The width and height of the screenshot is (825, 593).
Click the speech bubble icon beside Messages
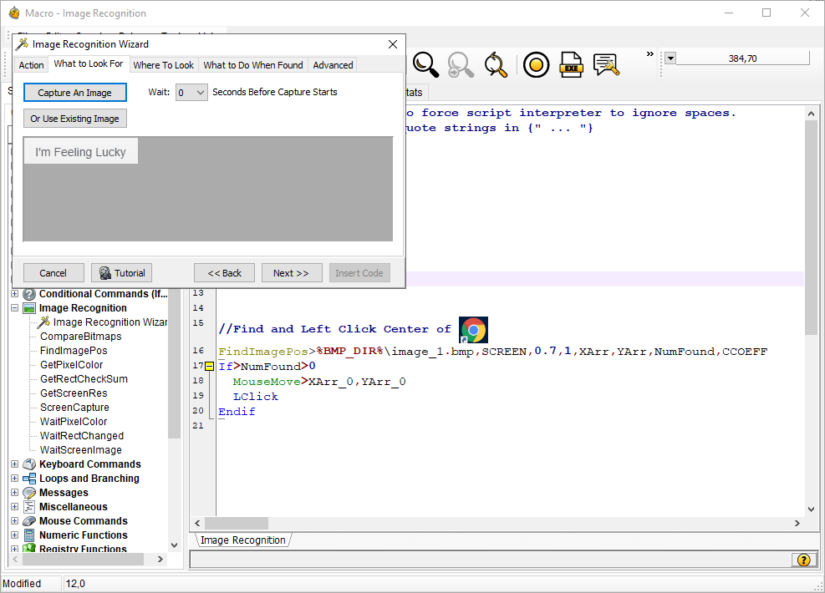(28, 492)
